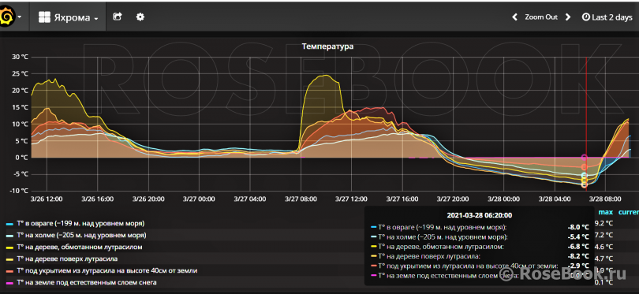Image resolution: width=639 pixels, height=294 pixels.
Task: Toggle series Т° на дереве, обмотанном лутрасилом
Action: 80,247
